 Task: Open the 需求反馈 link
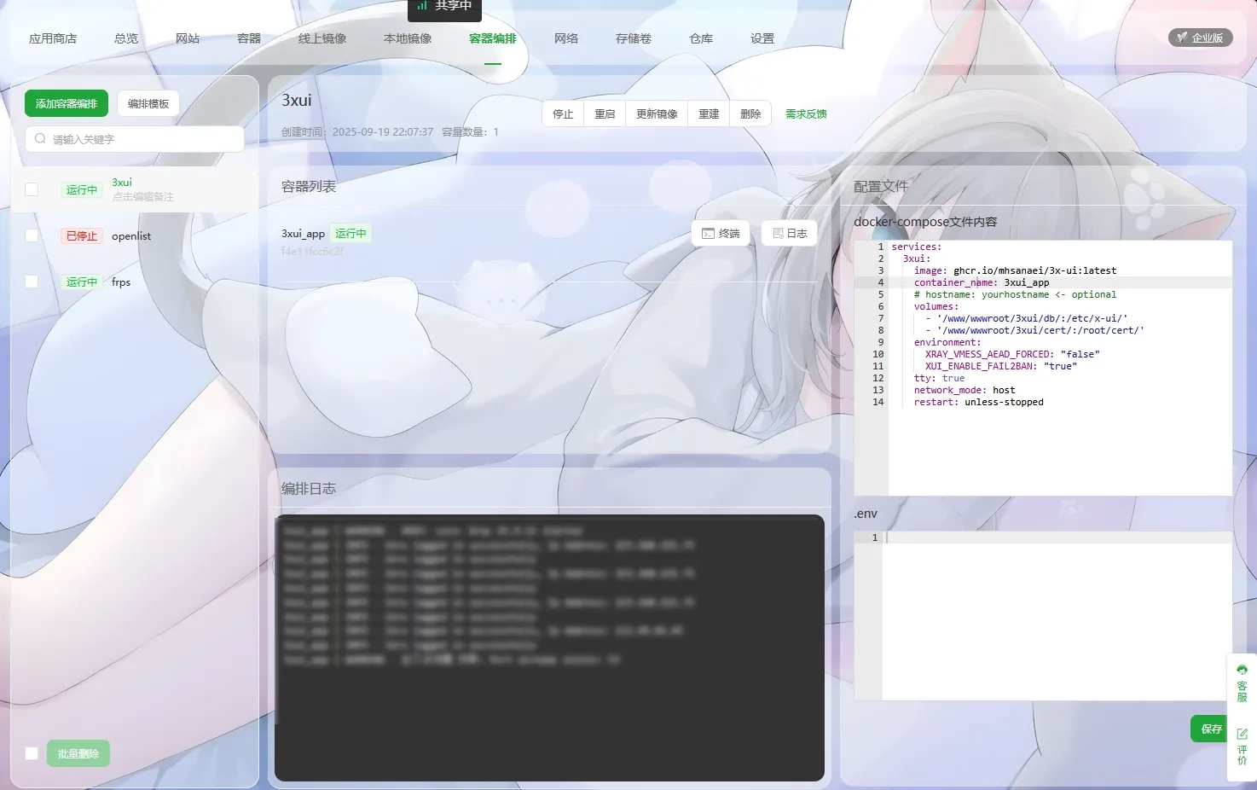tap(805, 114)
